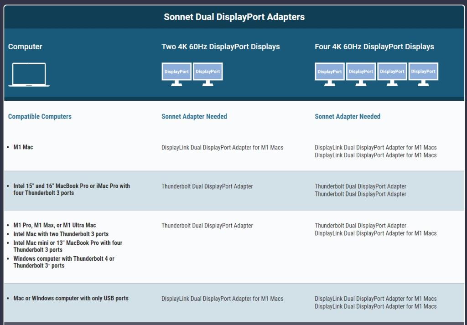Click the Compatible Computers subheading

pos(40,116)
